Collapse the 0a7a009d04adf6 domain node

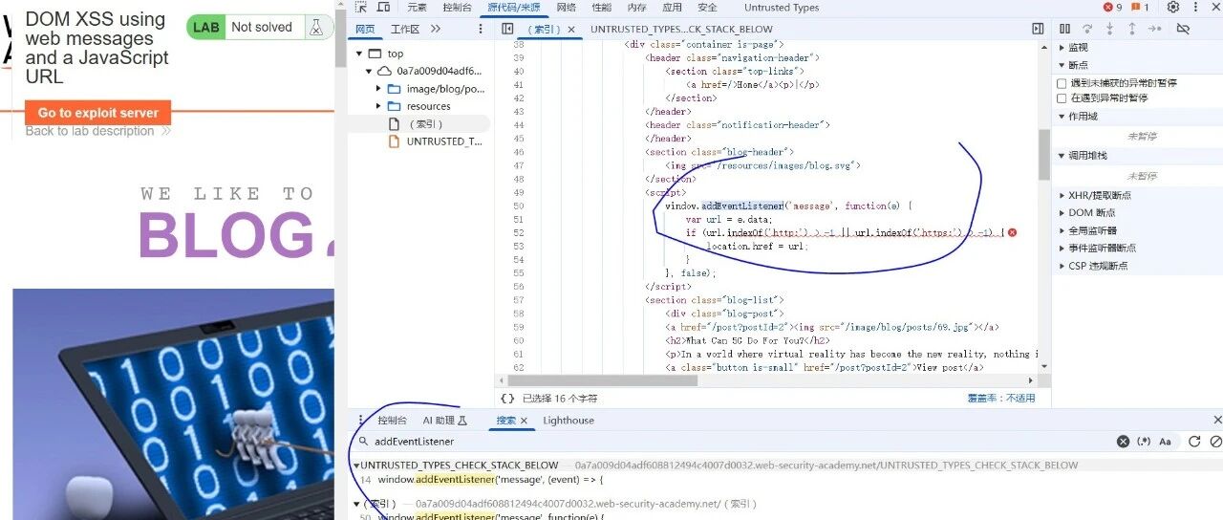pyautogui.click(x=369, y=71)
